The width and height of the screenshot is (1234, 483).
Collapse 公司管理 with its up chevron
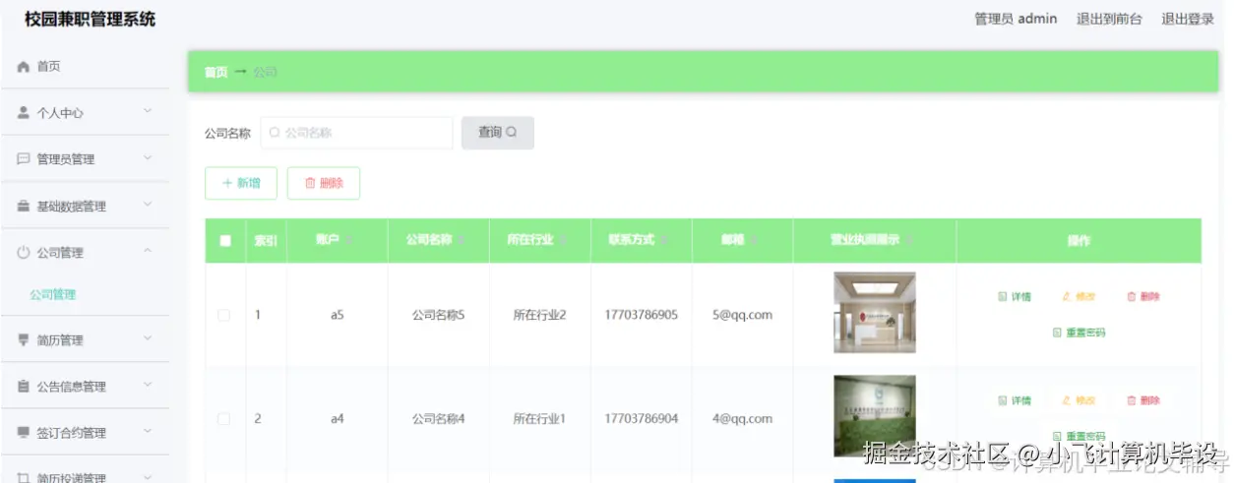148,252
